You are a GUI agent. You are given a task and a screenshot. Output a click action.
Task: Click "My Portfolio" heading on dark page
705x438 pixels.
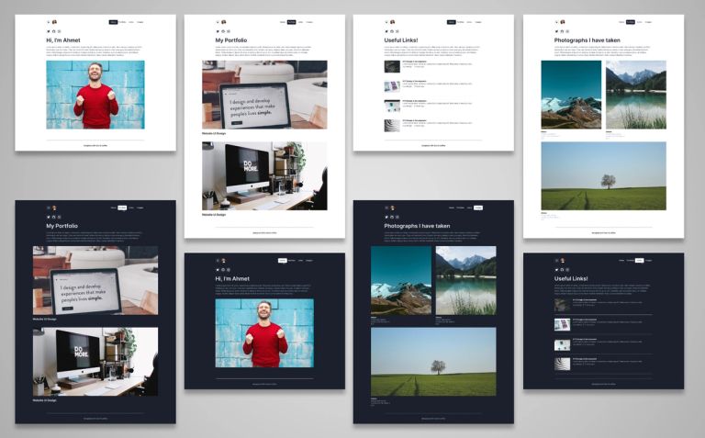(x=62, y=226)
